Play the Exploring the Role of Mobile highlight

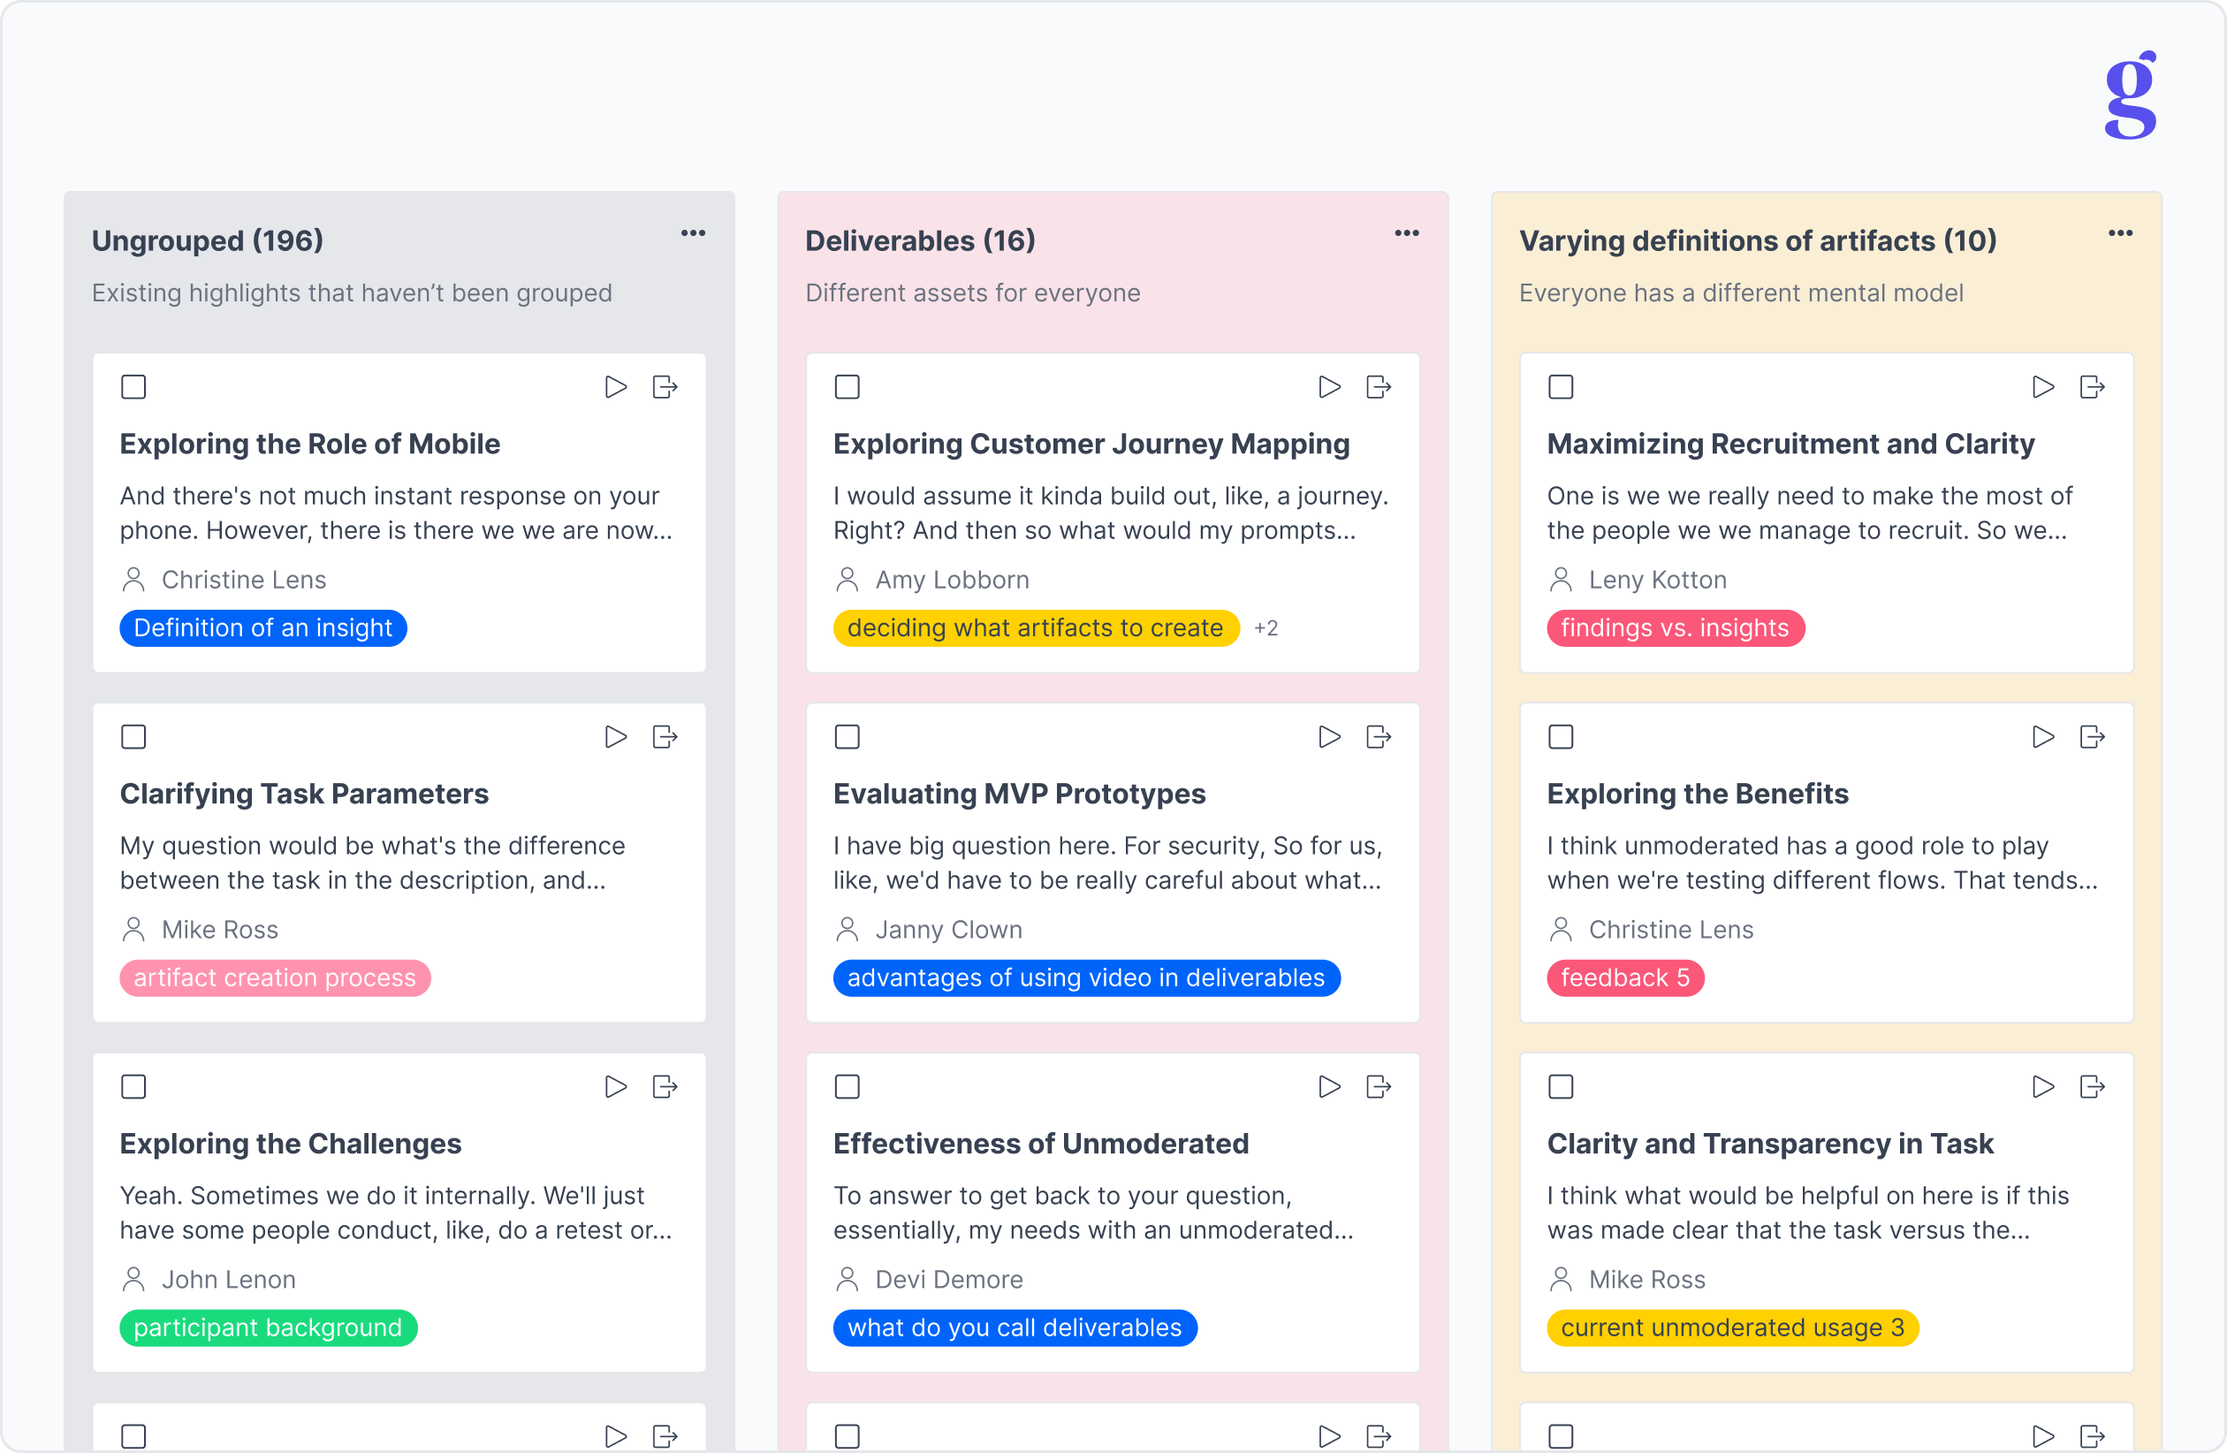click(x=616, y=387)
